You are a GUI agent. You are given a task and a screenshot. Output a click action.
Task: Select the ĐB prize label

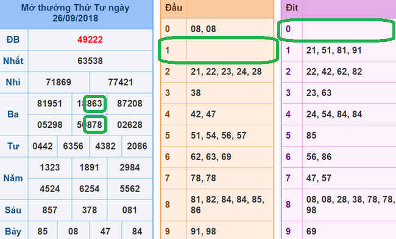(13, 40)
